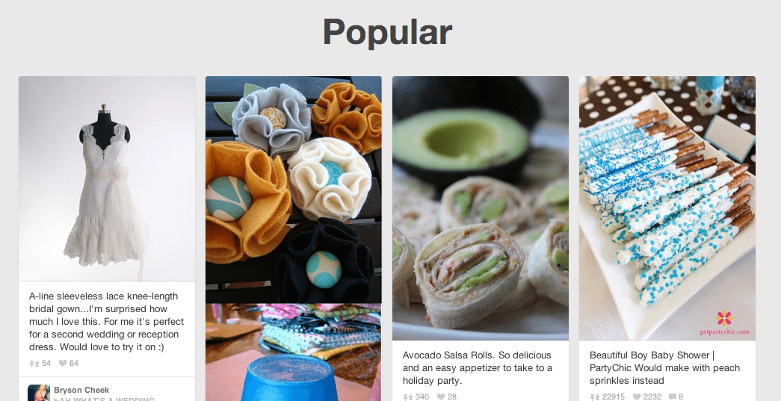Click the heart icon showing 28 likes
The image size is (781, 401).
coord(441,397)
